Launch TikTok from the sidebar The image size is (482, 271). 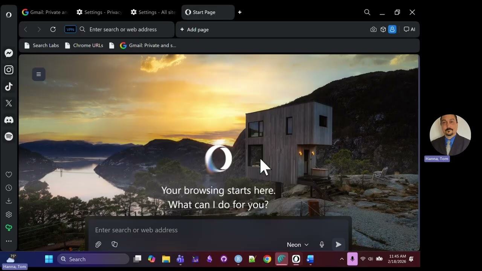pos(9,87)
